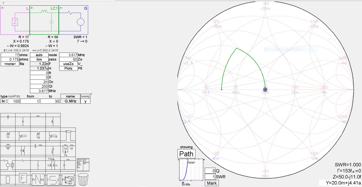Click the Mark button

(x=212, y=183)
